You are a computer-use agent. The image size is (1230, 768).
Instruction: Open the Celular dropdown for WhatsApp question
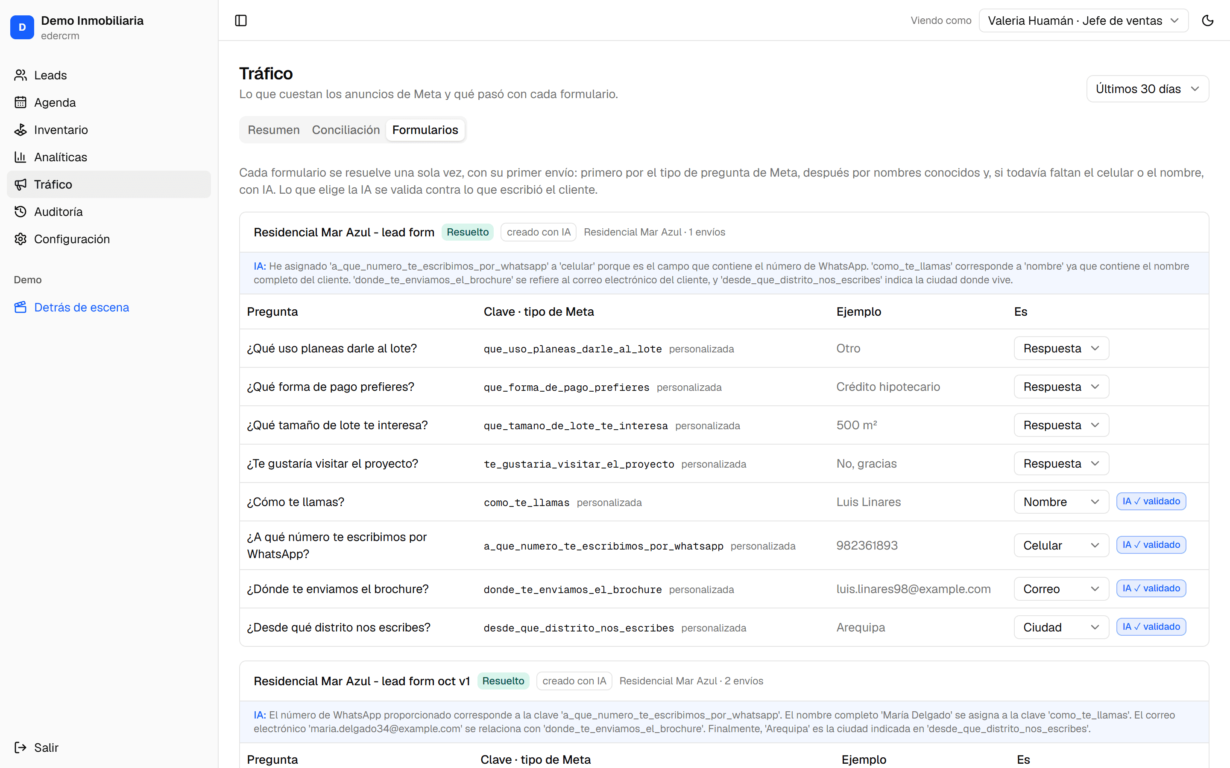point(1061,546)
